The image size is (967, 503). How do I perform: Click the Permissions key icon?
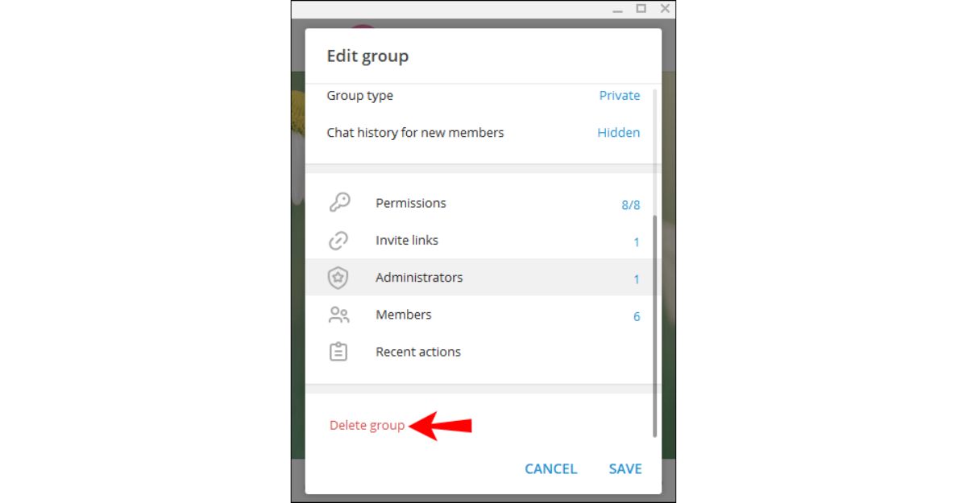coord(339,203)
